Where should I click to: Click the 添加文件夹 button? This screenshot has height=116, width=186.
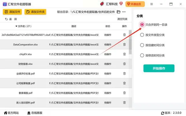point(35,12)
